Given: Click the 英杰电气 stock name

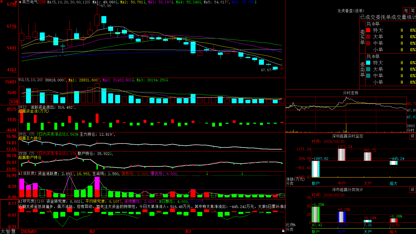Looking at the screenshot, I should 30,2.
